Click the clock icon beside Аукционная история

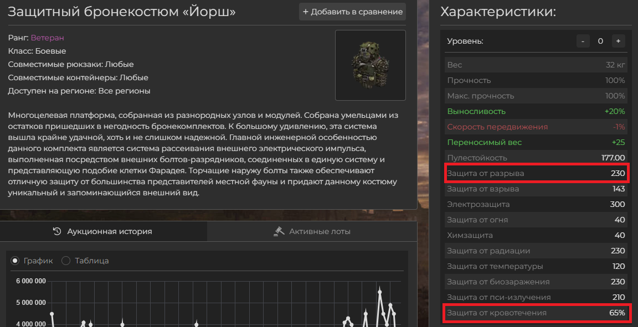coord(56,231)
